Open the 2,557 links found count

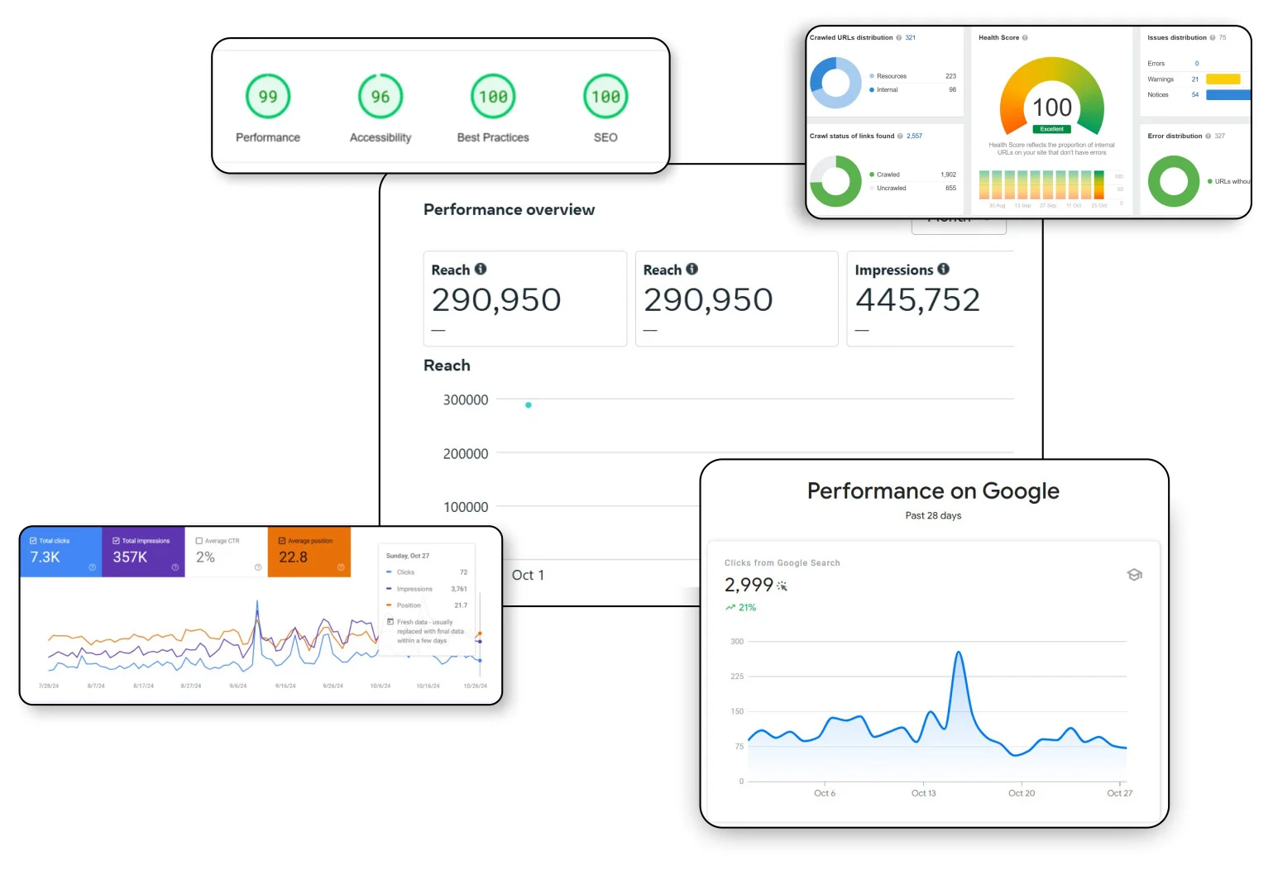914,136
